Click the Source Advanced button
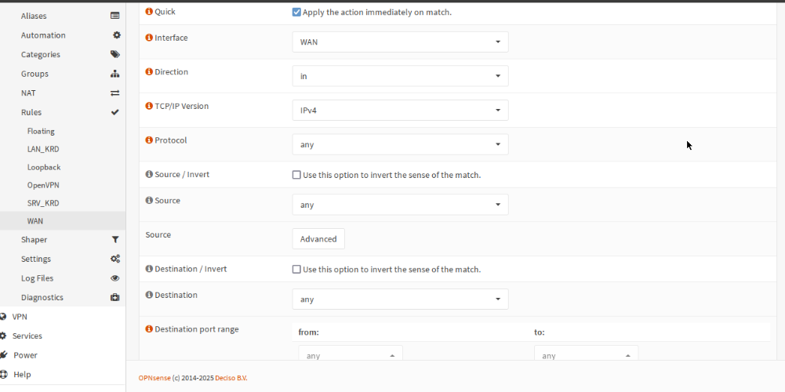This screenshot has height=392, width=785. (318, 239)
